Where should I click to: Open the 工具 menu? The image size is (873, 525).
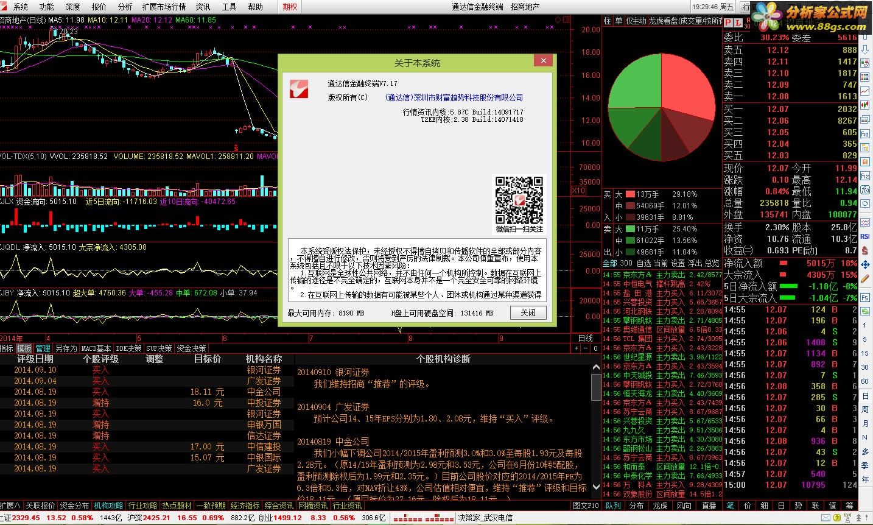coord(230,7)
